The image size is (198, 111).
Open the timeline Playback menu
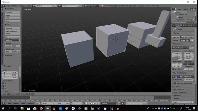click(31, 104)
